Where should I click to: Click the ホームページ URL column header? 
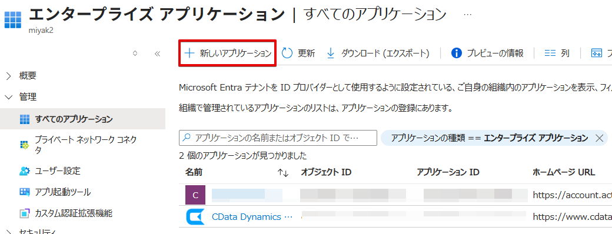pyautogui.click(x=564, y=172)
